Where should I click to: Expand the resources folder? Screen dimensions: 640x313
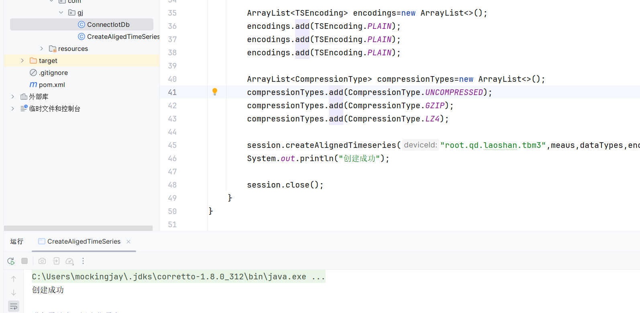pyautogui.click(x=41, y=48)
